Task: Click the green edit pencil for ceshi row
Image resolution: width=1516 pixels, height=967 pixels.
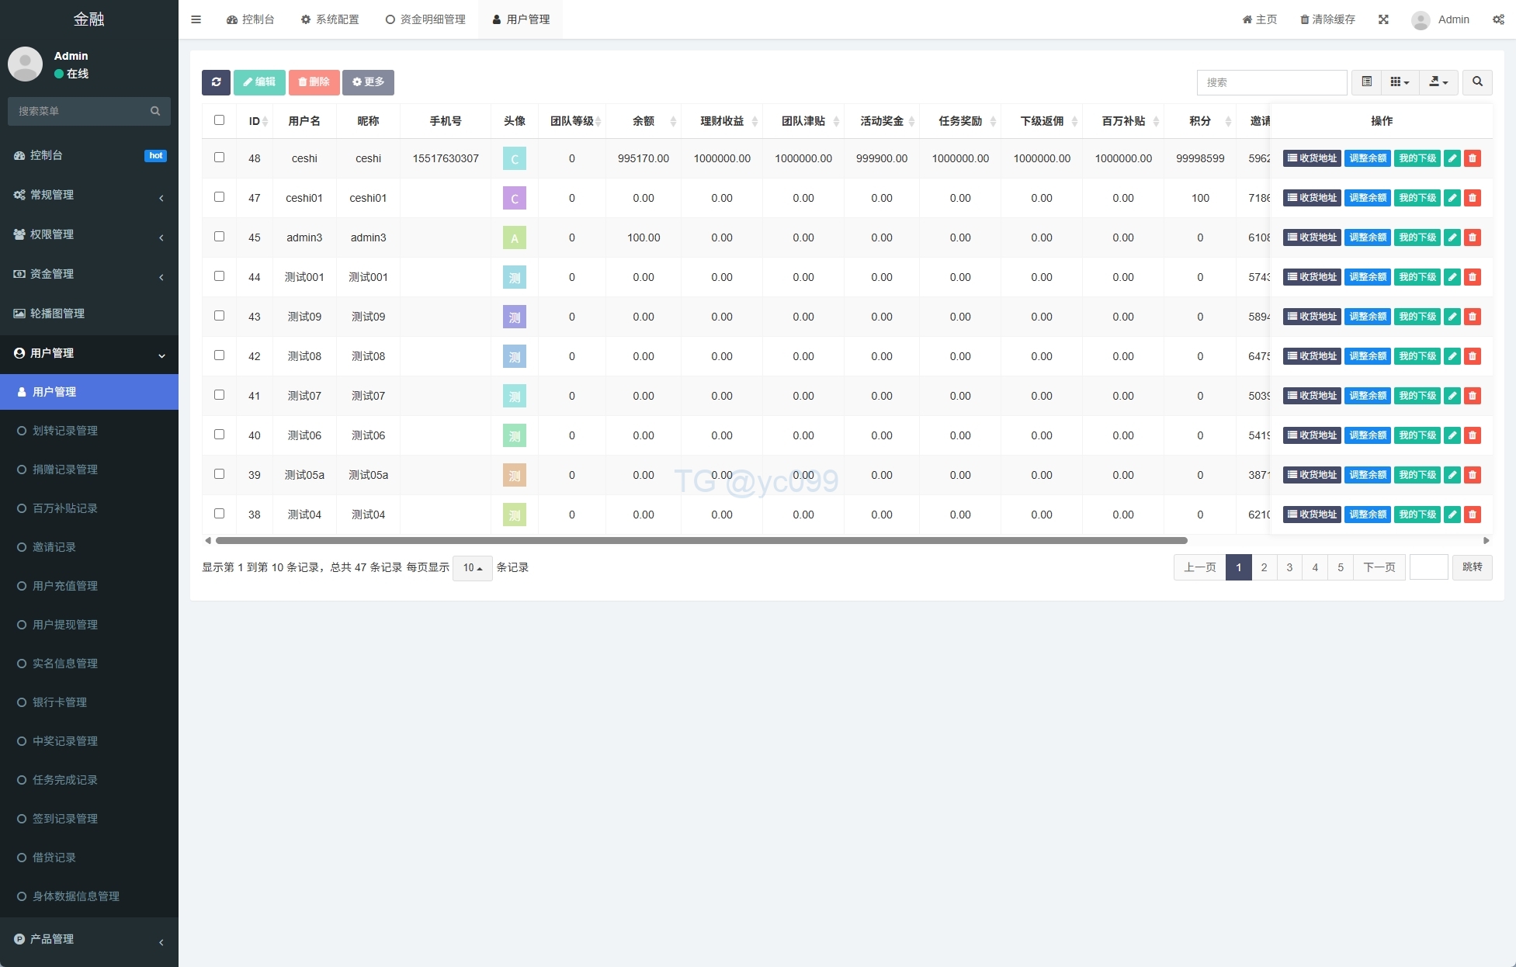Action: click(x=1452, y=158)
